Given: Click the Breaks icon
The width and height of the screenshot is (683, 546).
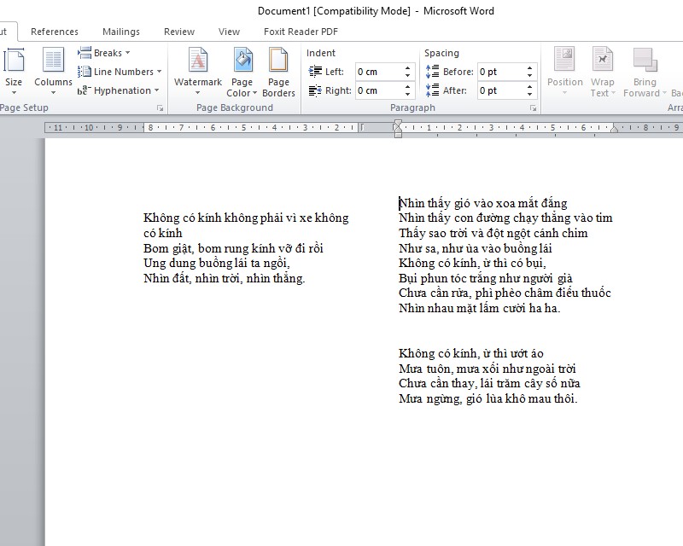Looking at the screenshot, I should (84, 53).
